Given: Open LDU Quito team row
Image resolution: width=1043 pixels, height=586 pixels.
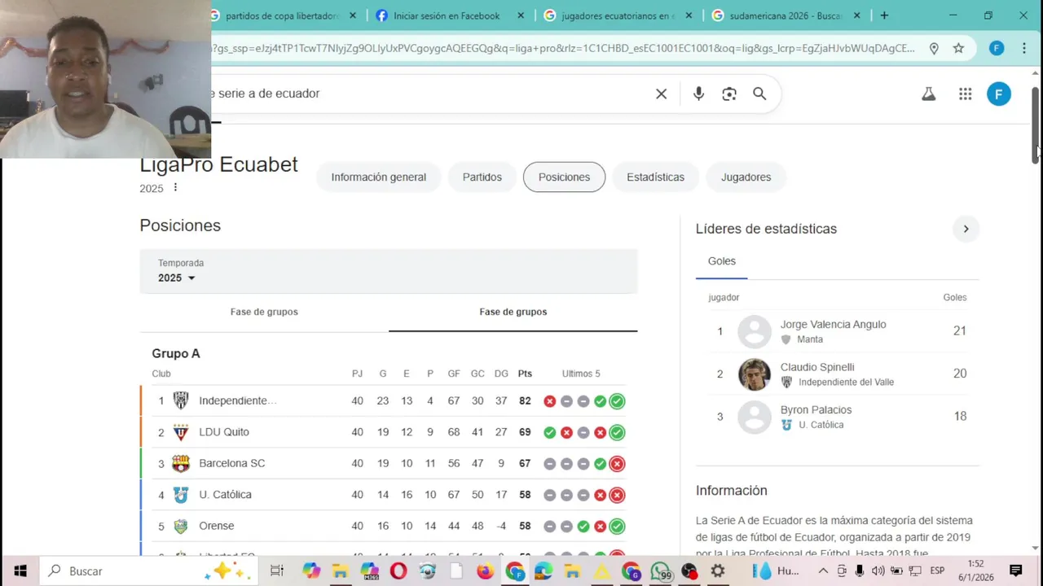Looking at the screenshot, I should coord(388,432).
